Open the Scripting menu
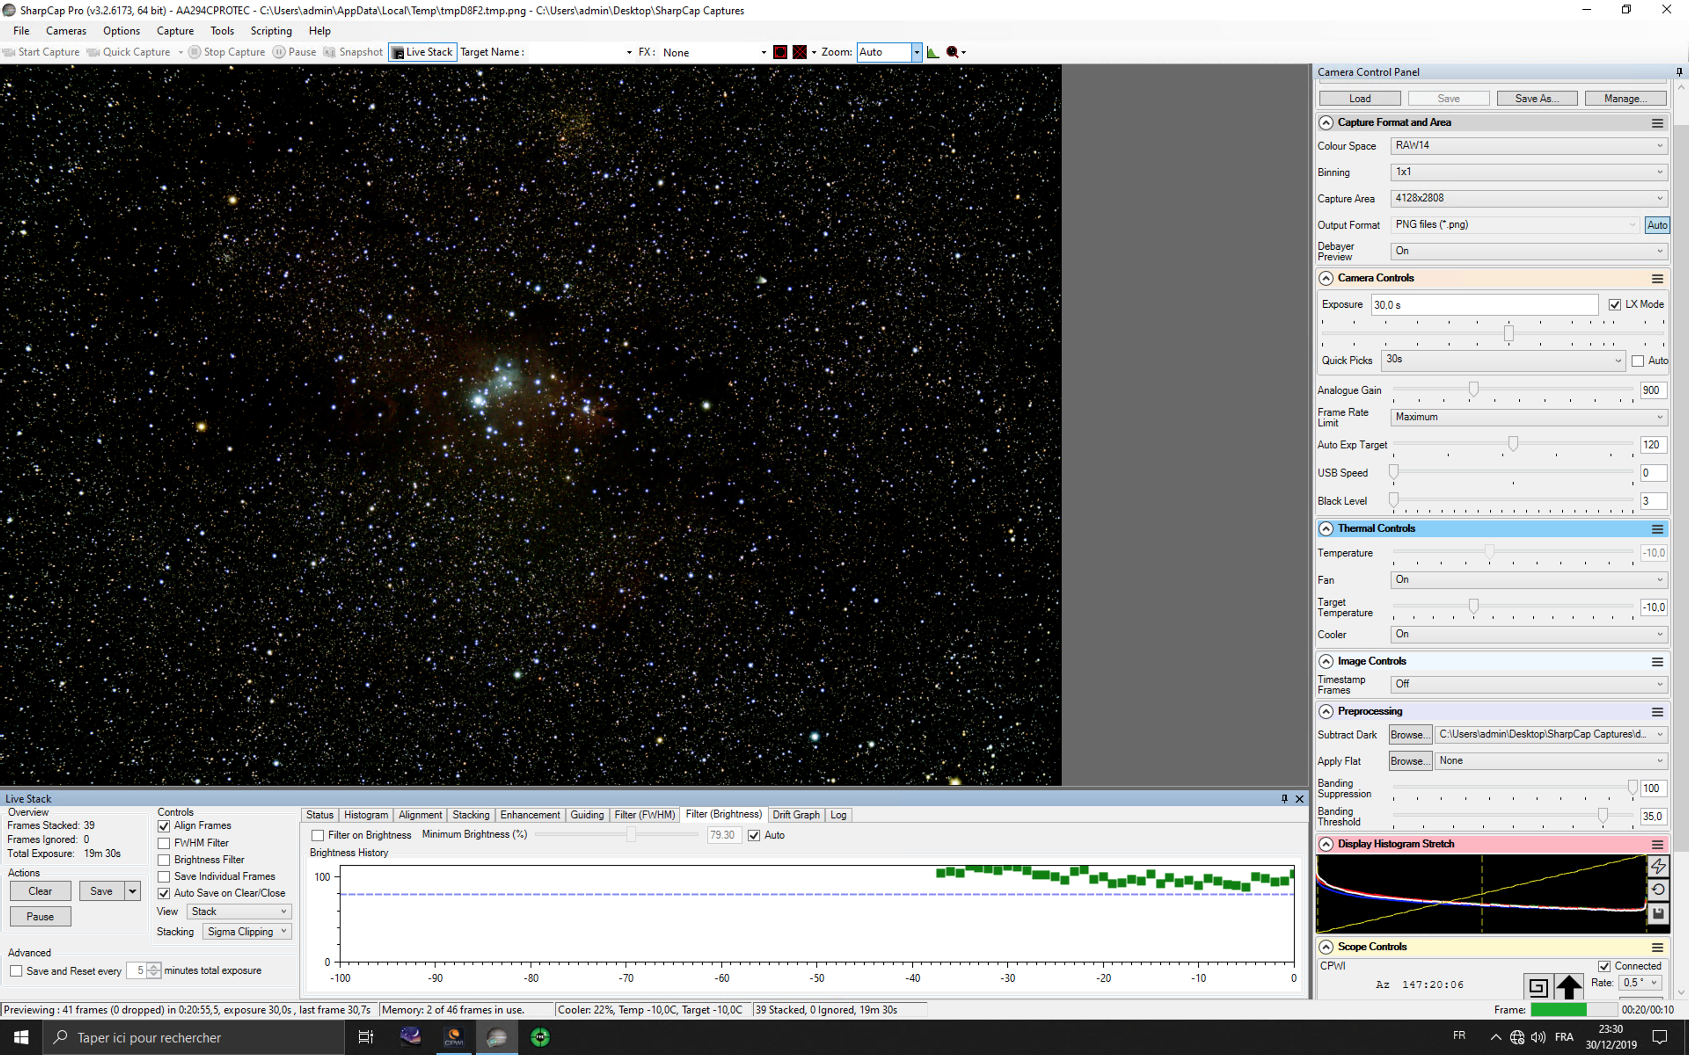 click(271, 31)
